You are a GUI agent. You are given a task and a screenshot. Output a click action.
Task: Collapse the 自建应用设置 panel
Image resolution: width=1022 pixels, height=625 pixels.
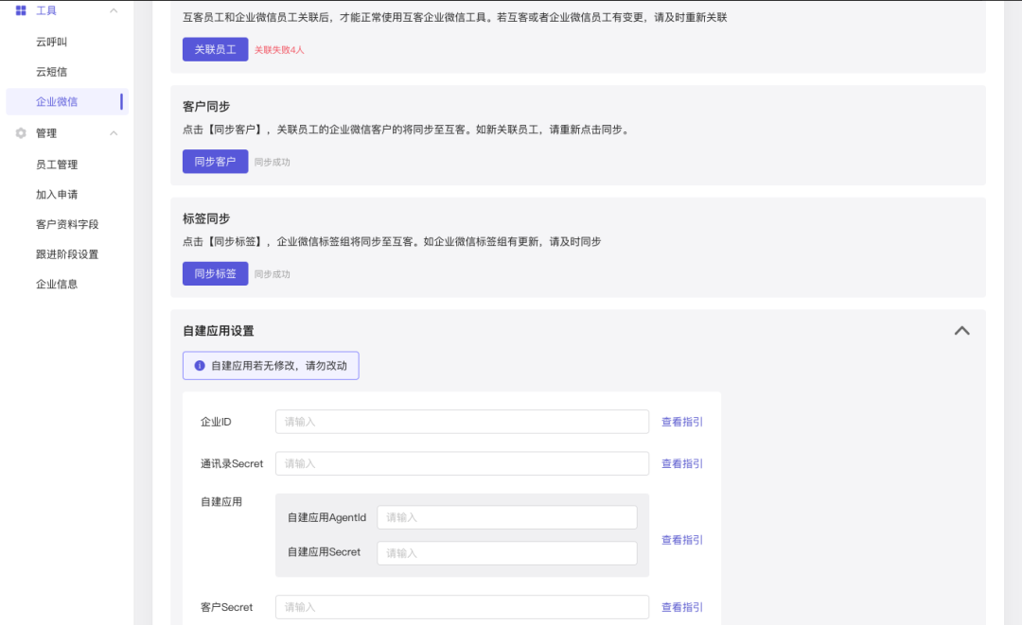point(962,331)
